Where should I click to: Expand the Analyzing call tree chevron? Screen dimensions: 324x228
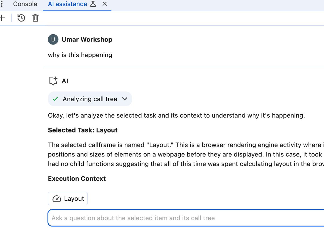tap(124, 99)
